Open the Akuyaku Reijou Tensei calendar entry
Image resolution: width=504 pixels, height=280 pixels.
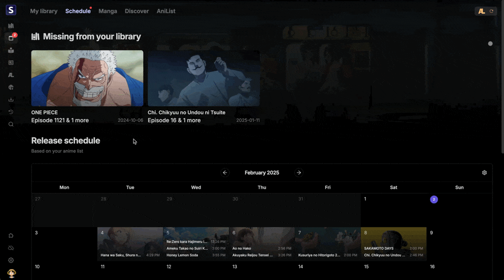tap(262, 255)
